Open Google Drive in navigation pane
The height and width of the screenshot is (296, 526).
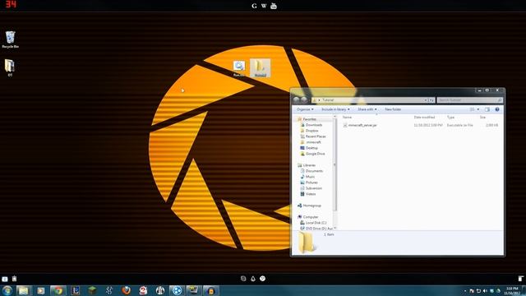312,154
